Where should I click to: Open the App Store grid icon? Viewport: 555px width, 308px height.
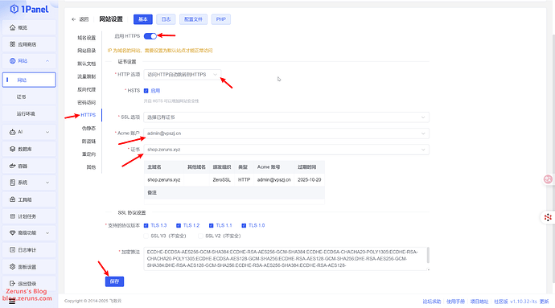[x=12, y=44]
